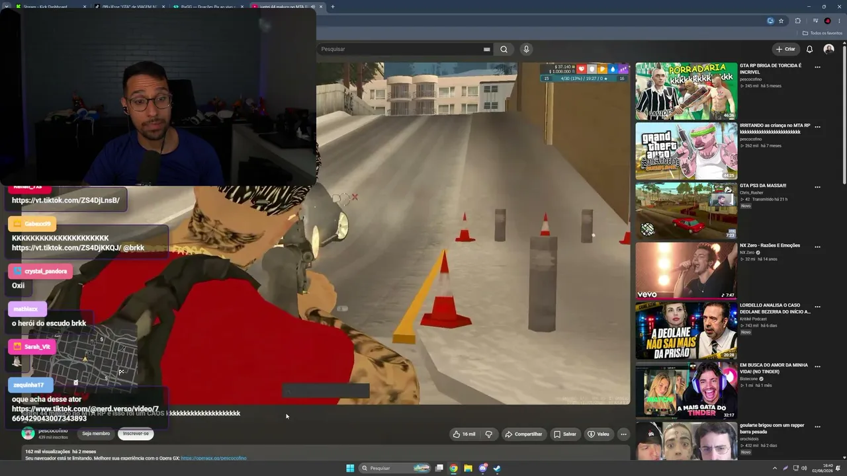This screenshot has width=847, height=476.
Task: Toggle system volume in the tray
Action: tap(804, 468)
